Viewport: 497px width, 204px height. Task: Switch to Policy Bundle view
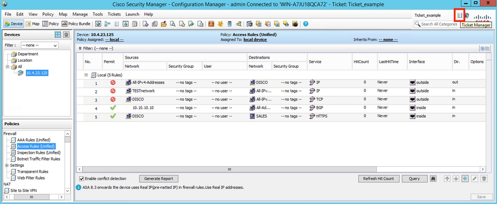pos(76,24)
